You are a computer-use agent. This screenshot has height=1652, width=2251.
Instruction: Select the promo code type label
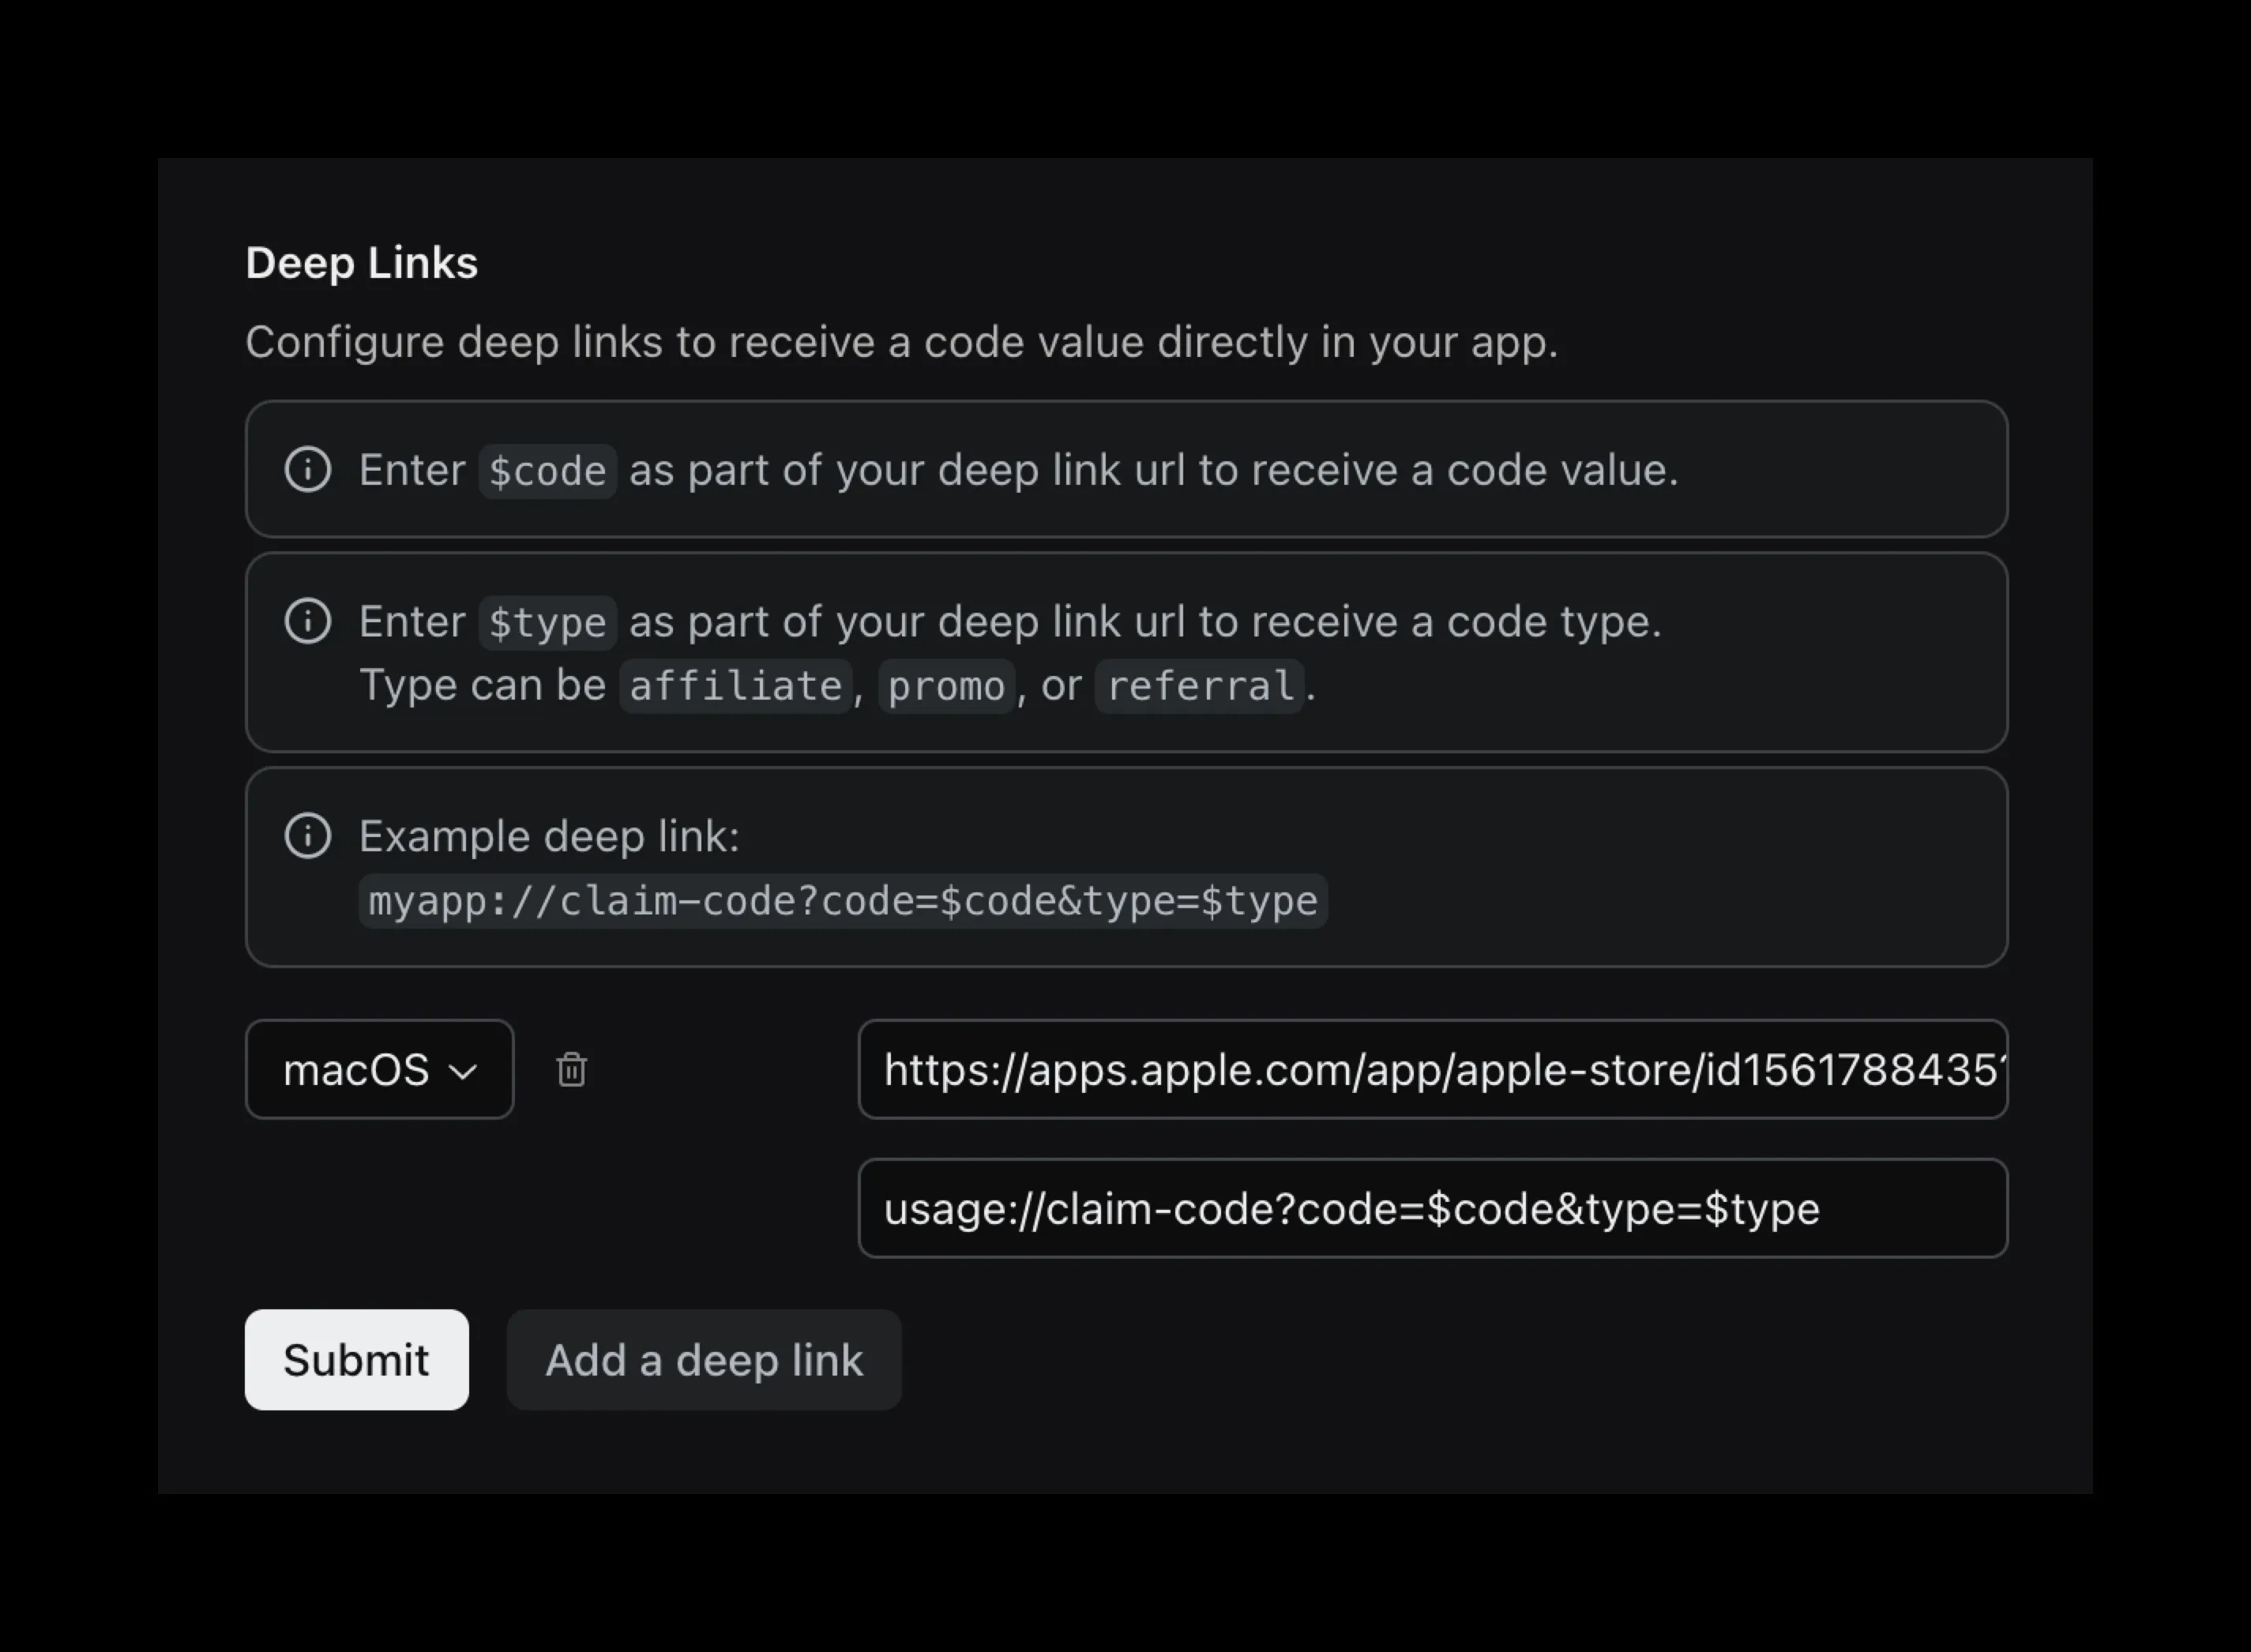click(x=946, y=685)
